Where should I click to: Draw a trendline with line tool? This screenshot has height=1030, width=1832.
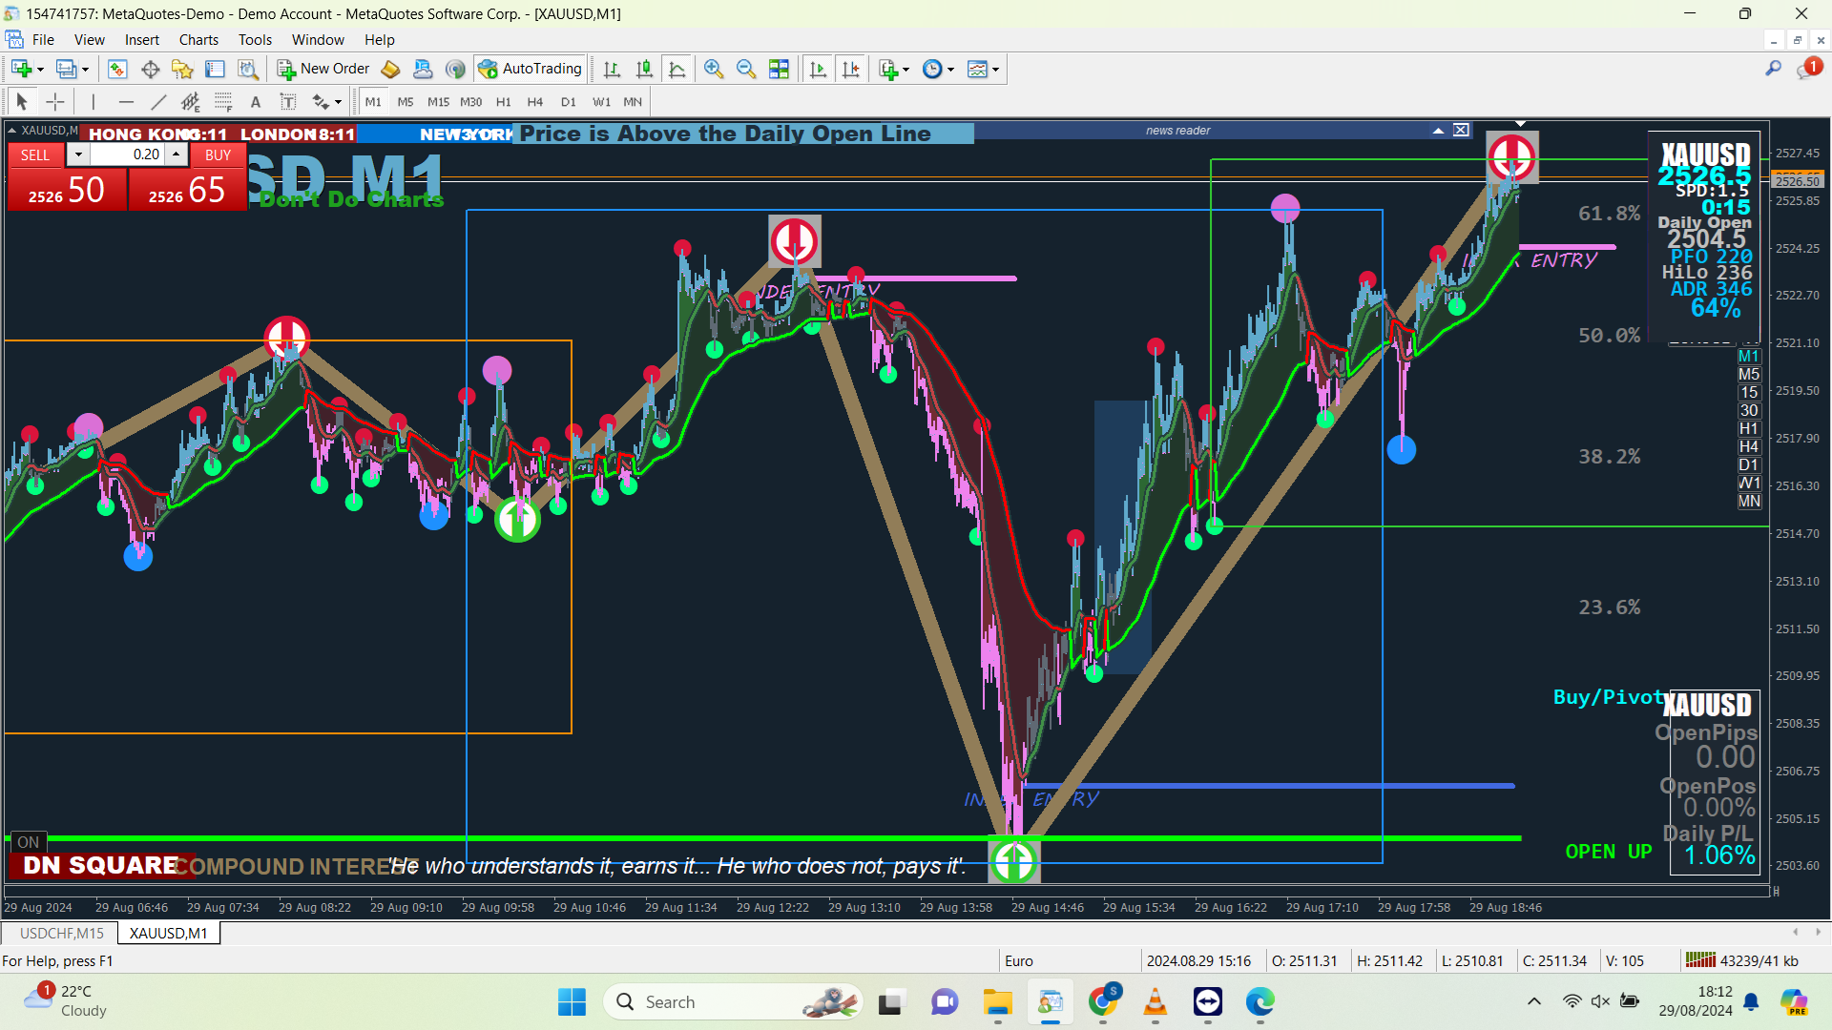click(x=158, y=102)
